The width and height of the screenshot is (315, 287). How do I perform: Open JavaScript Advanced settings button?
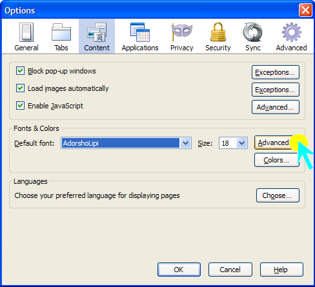[x=276, y=107]
